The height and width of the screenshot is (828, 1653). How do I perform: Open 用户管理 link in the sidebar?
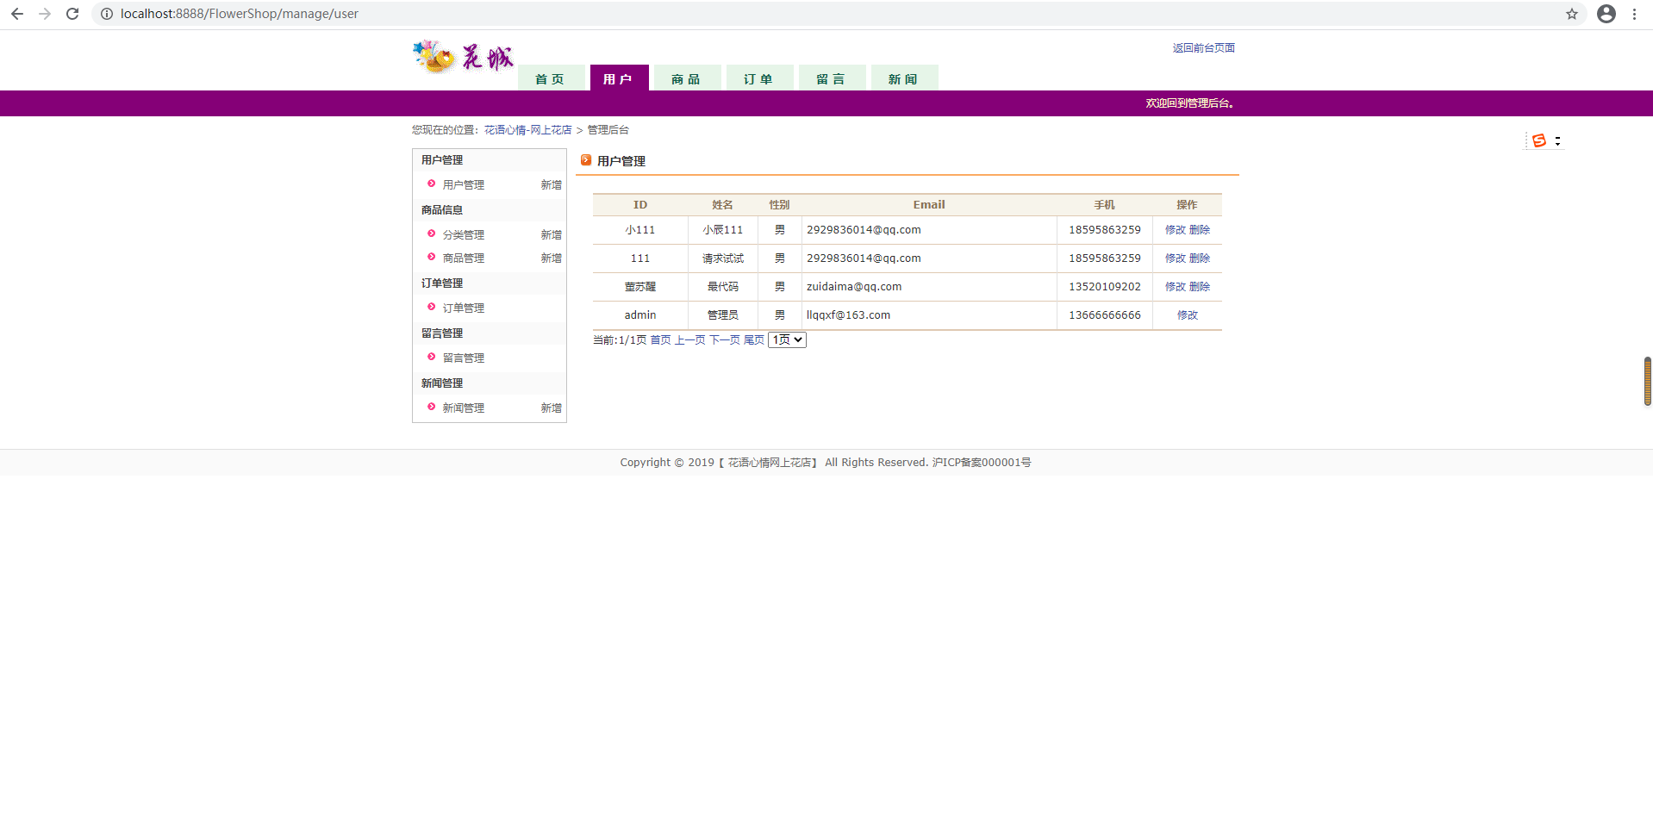(464, 184)
